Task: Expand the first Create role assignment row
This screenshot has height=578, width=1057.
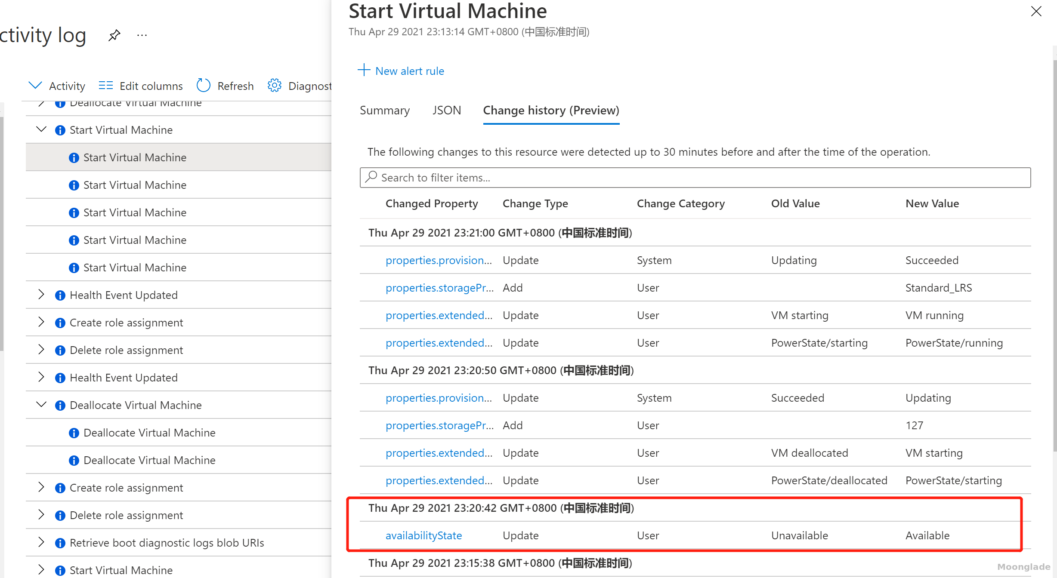Action: coord(41,322)
